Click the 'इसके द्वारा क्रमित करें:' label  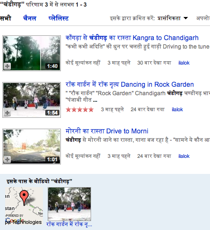click(132, 18)
